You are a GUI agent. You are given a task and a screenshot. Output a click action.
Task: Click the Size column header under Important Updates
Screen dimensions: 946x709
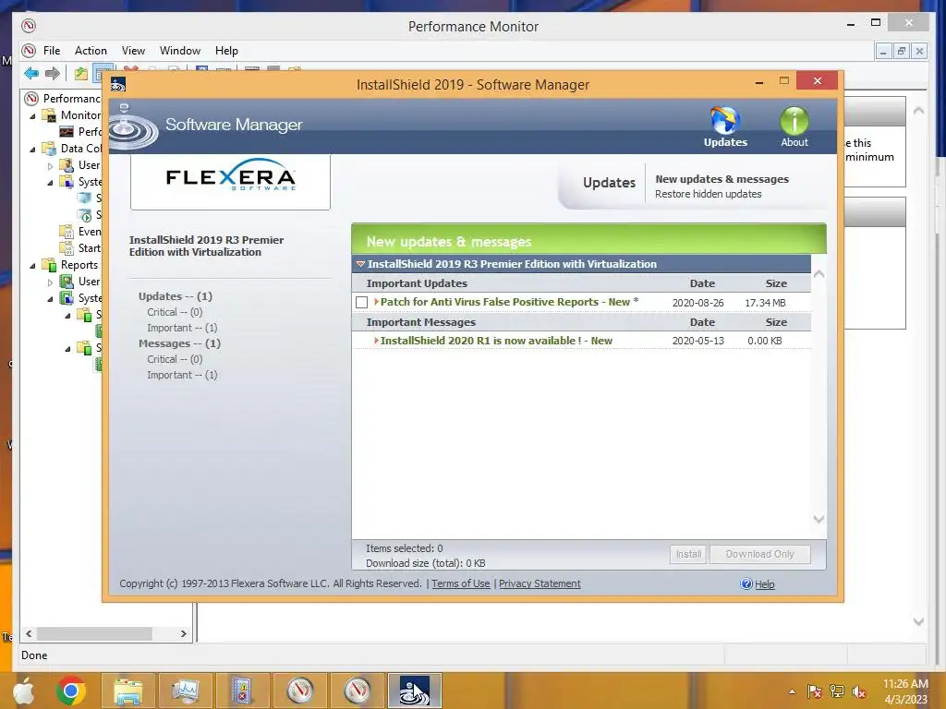(x=776, y=283)
